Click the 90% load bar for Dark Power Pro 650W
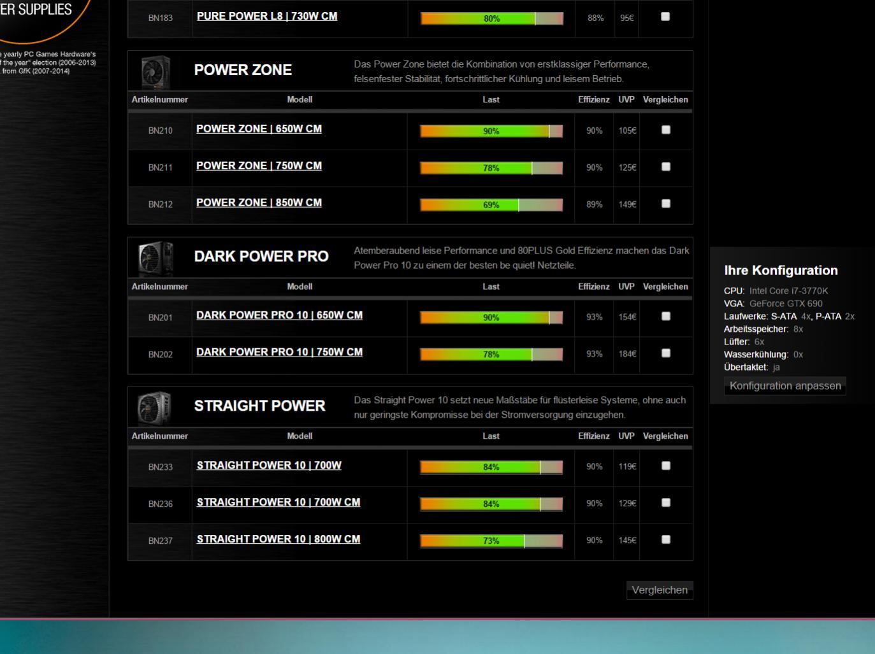This screenshot has height=654, width=875. [491, 318]
